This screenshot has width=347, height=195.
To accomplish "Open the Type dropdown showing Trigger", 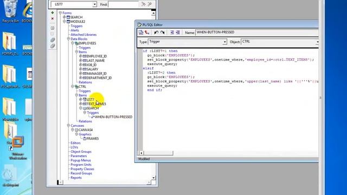I will [x=224, y=42].
